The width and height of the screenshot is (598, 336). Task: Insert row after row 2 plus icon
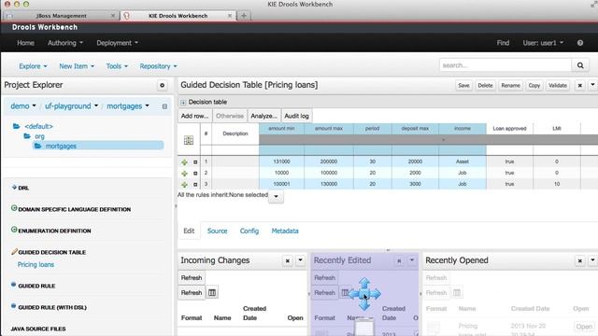185,173
